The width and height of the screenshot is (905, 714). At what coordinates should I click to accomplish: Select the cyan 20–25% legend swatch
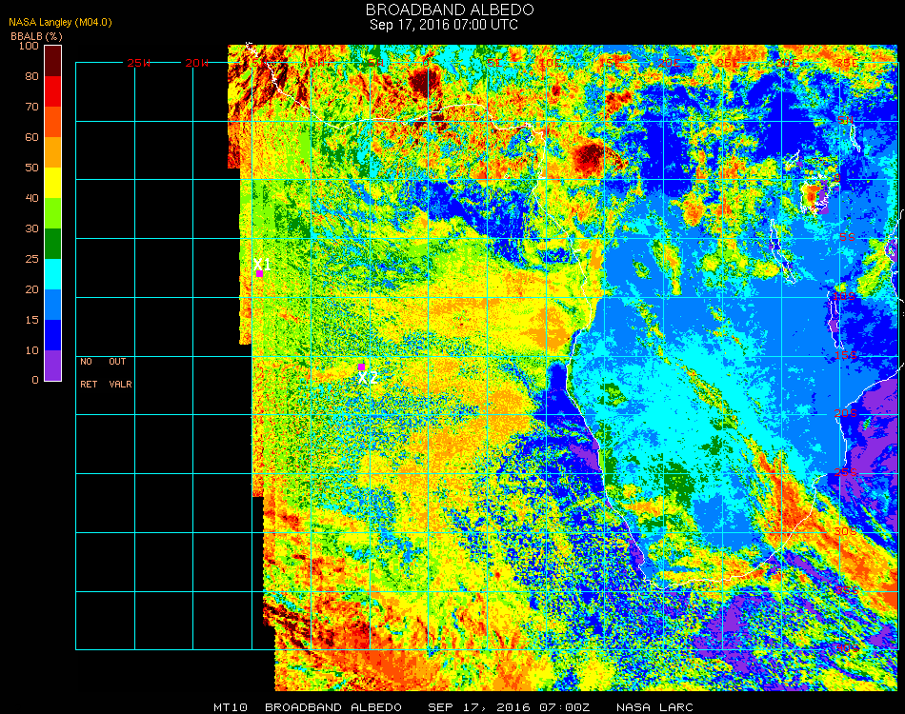point(52,274)
